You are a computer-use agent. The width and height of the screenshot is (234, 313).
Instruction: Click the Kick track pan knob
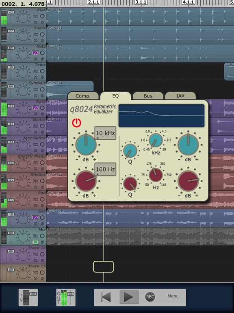[23, 18]
